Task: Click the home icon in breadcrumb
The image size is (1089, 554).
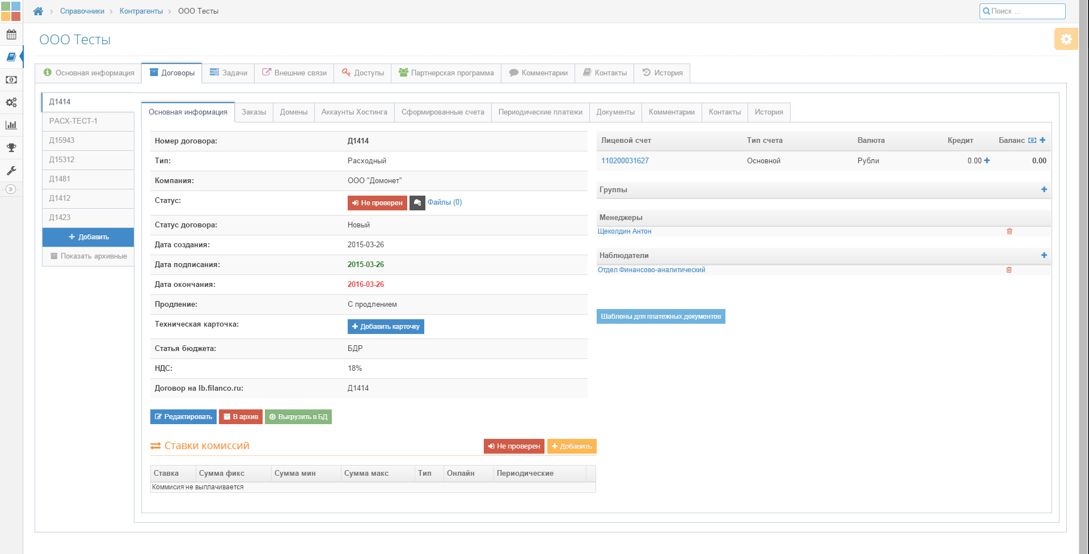Action: pyautogui.click(x=38, y=11)
